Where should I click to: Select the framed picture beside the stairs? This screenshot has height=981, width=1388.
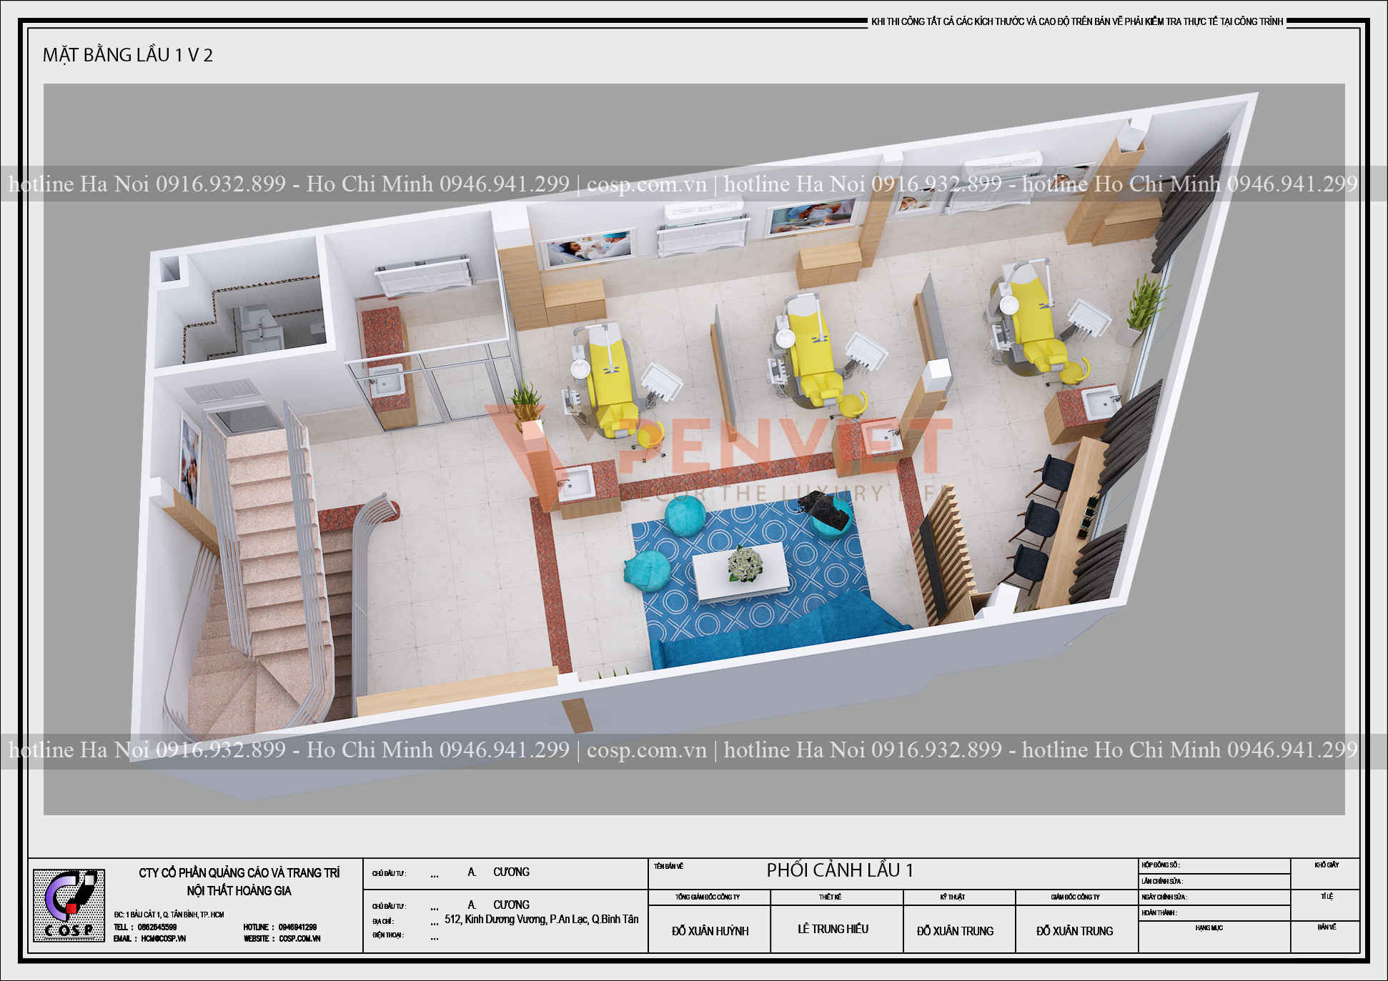190,458
